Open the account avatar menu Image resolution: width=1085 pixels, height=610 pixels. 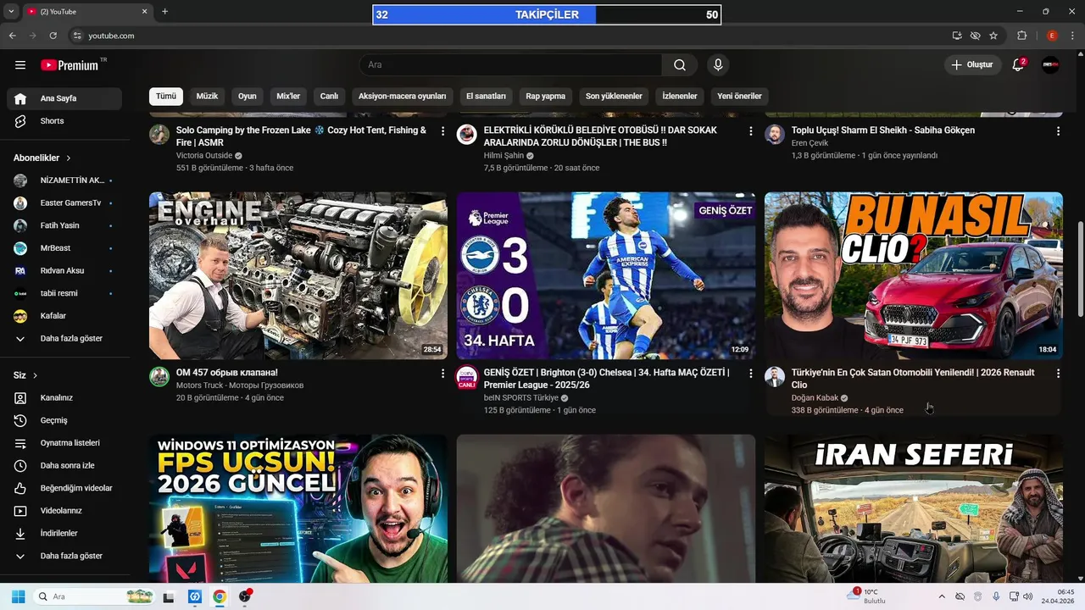click(x=1050, y=65)
